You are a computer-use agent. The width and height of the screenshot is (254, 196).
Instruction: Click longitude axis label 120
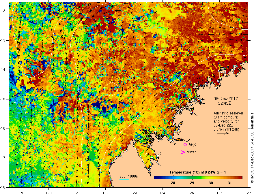[48, 193]
